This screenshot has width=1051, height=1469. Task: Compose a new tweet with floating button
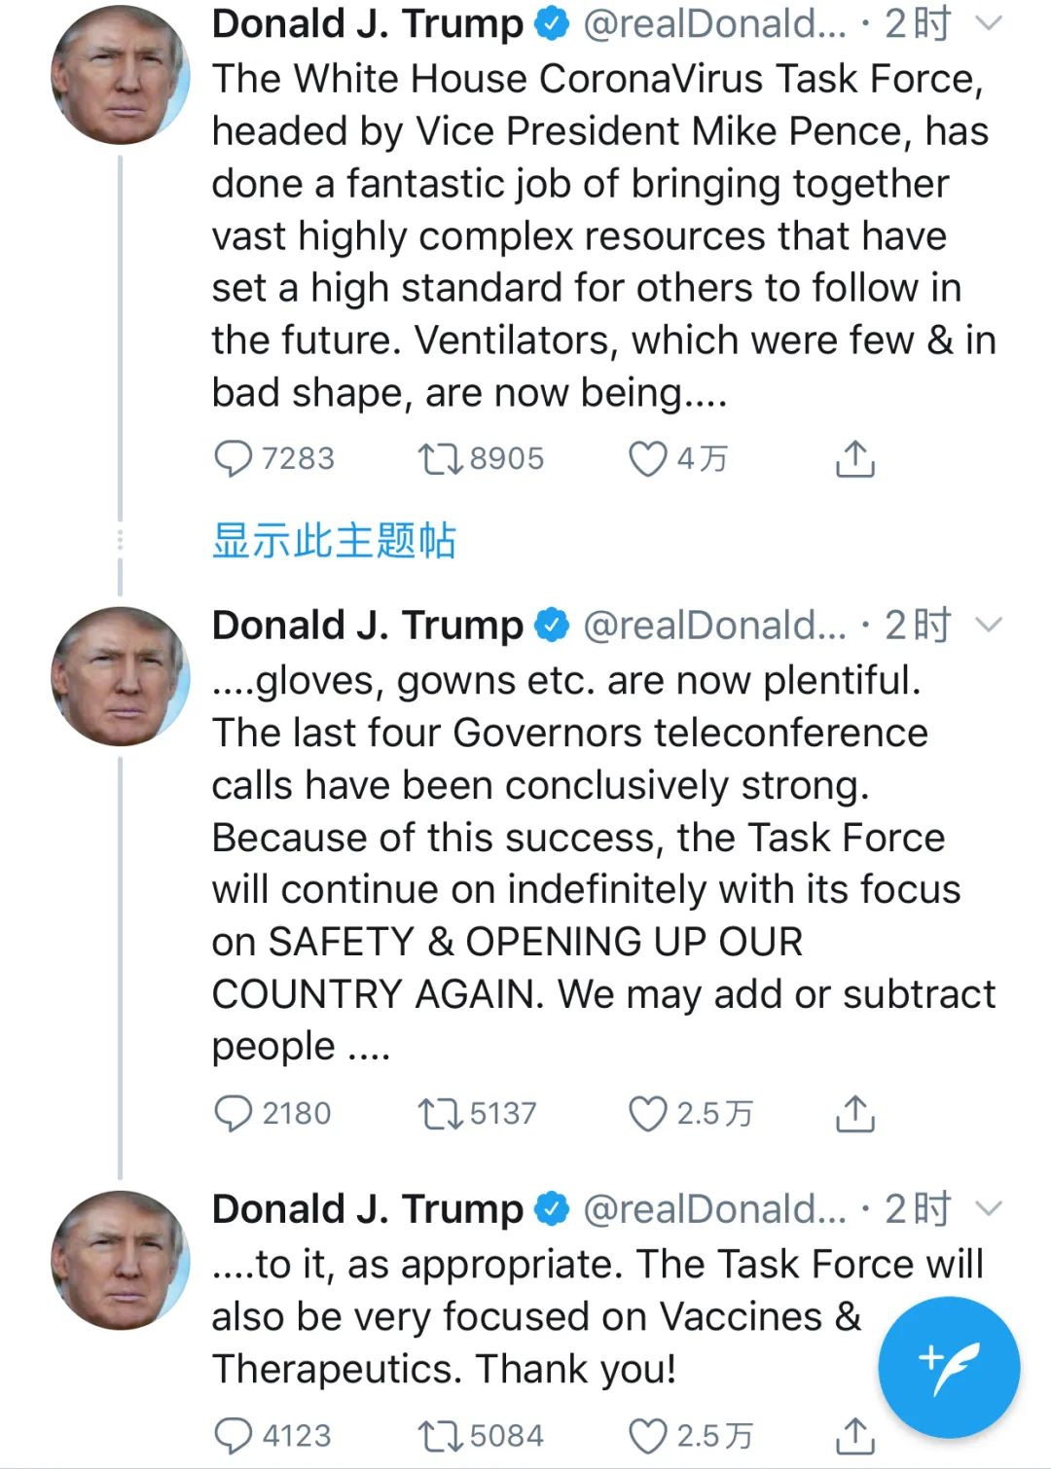point(949,1367)
